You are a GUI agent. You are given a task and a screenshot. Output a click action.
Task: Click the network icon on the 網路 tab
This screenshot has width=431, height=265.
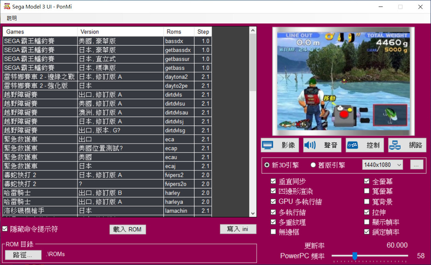point(395,145)
